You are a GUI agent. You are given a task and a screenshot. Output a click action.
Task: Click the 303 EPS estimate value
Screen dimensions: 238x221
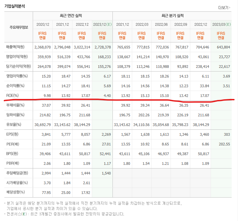[x=227, y=134]
